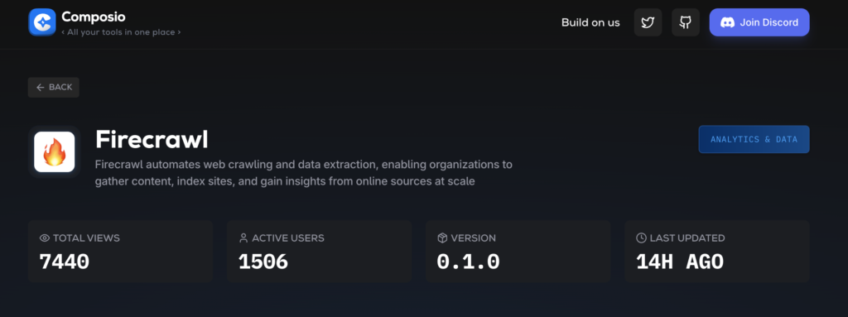Open the Build on us link
848x317 pixels.
590,22
